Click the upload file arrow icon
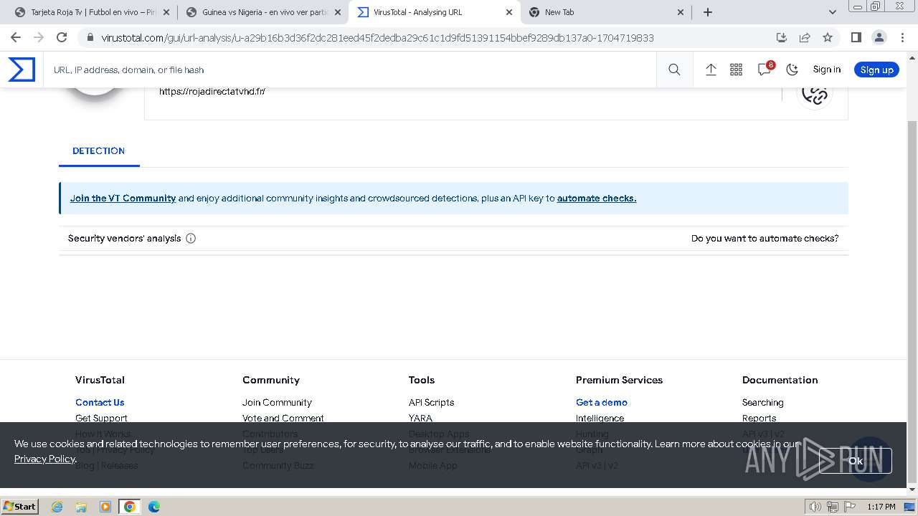The width and height of the screenshot is (918, 516). tap(711, 70)
